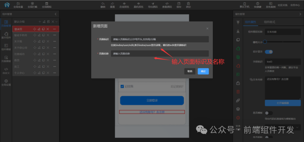Screen dimensions: 304x142
Task: Click the 页面标识 input field
Action: pos(160,39)
